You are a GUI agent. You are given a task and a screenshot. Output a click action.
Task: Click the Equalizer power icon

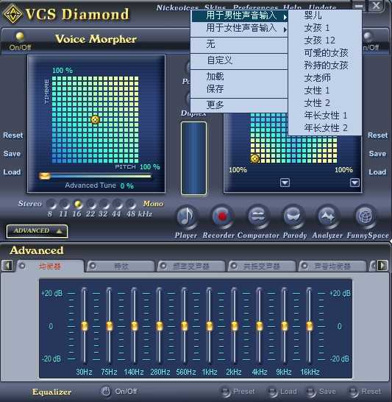coord(105,391)
